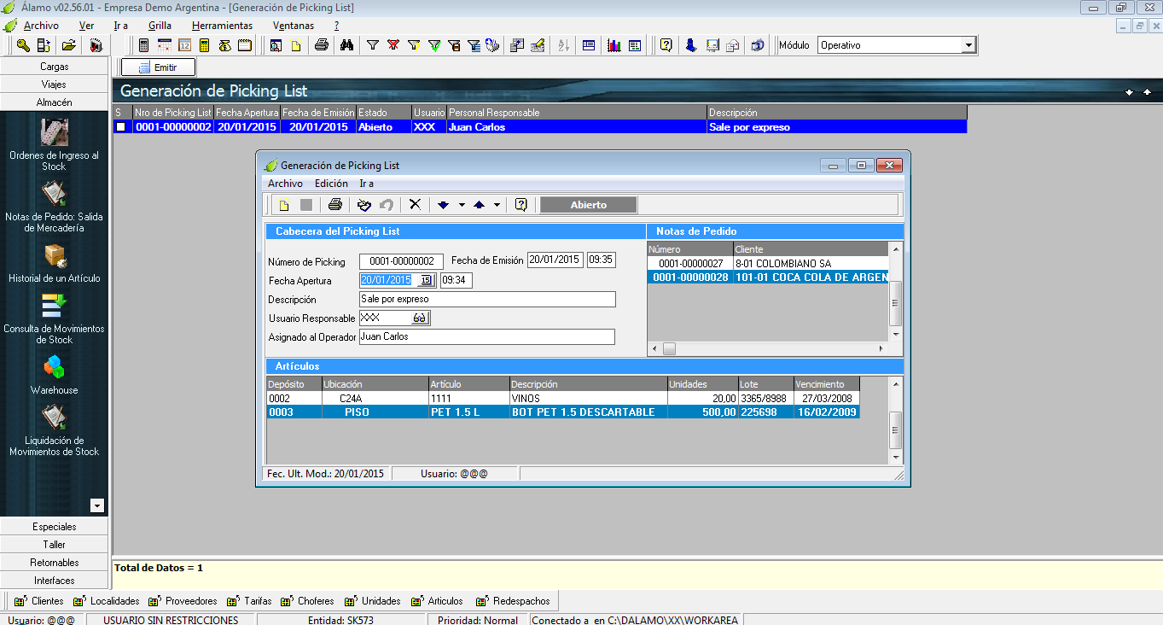Open Edición menu in picking dialog
The height and width of the screenshot is (625, 1163).
pos(331,184)
